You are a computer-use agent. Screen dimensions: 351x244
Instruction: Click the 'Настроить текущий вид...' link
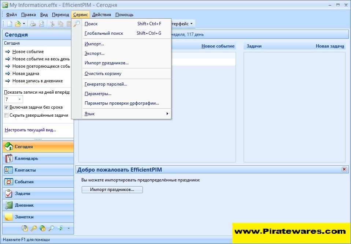point(30,130)
